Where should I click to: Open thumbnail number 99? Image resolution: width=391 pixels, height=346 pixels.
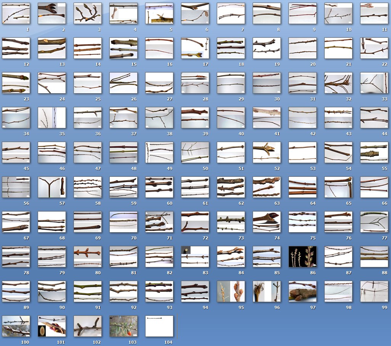pos(374,291)
